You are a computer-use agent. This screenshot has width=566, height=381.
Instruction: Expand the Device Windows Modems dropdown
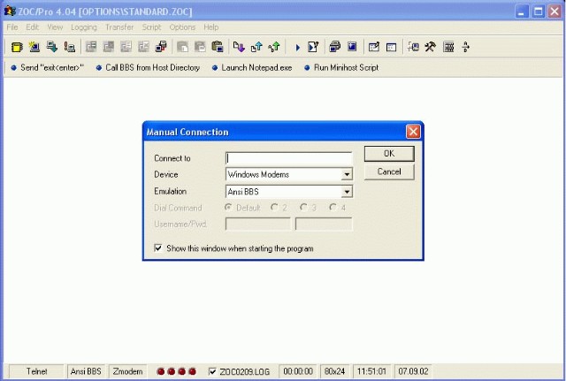point(347,175)
